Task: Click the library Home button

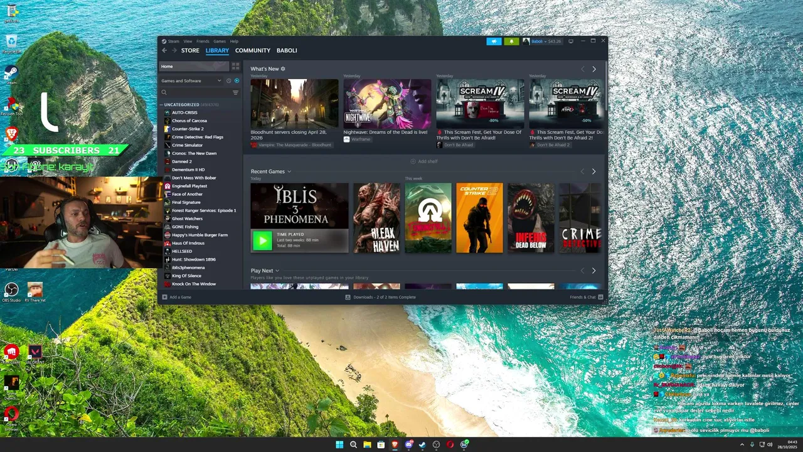Action: 194,66
